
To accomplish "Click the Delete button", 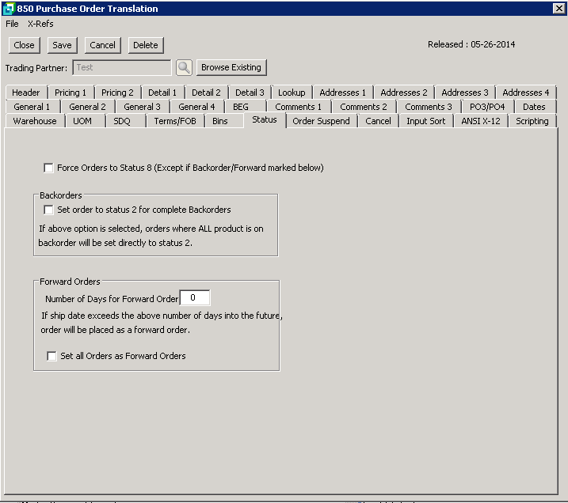I will pos(145,45).
